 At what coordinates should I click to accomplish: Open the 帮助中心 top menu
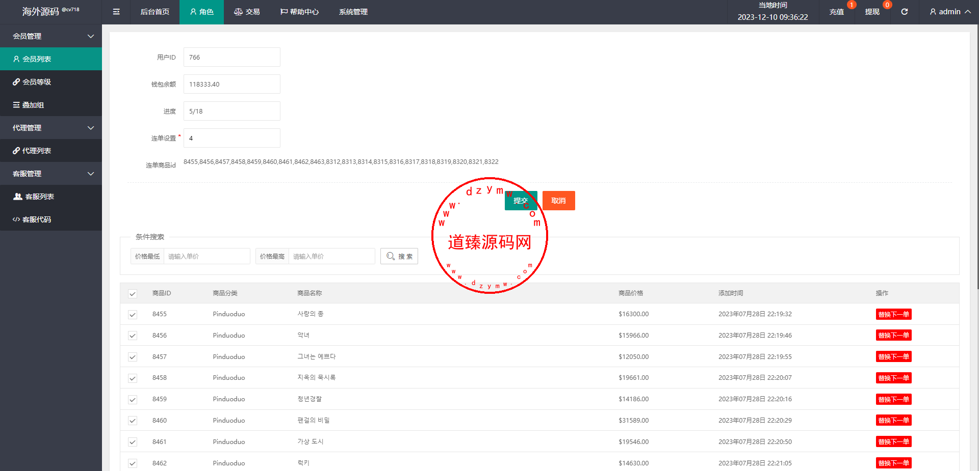coord(299,12)
